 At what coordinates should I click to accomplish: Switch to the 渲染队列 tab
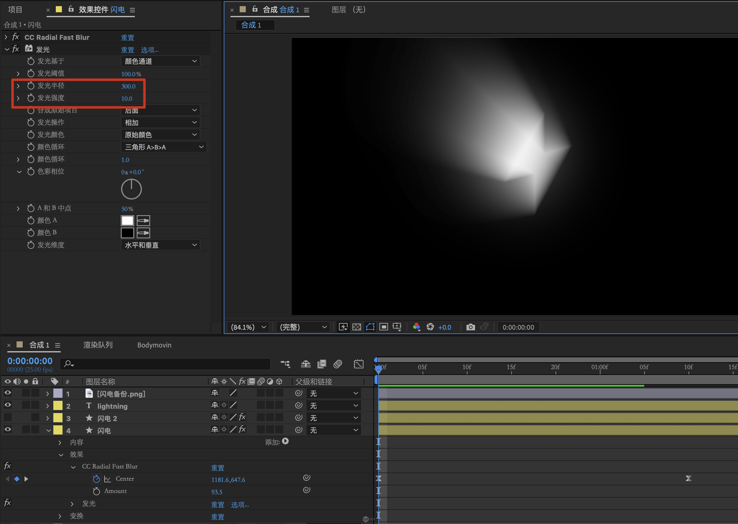coord(98,345)
